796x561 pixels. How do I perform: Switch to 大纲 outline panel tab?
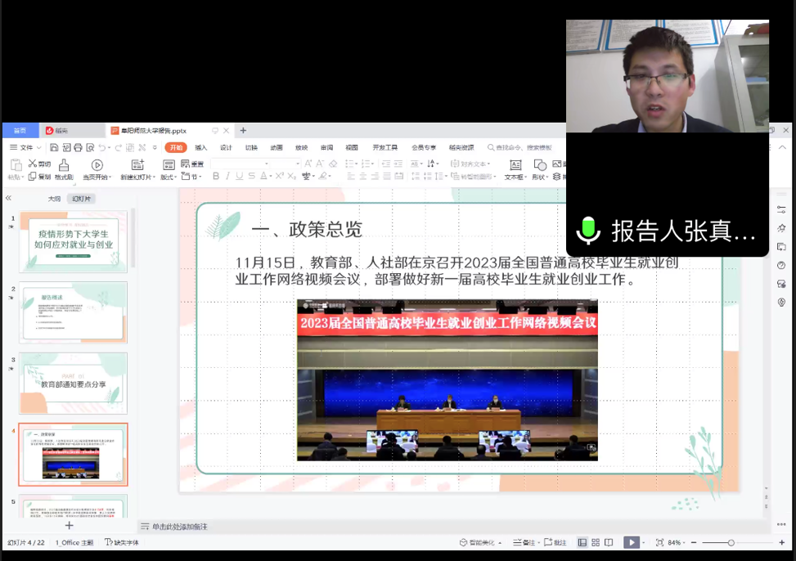(x=54, y=199)
